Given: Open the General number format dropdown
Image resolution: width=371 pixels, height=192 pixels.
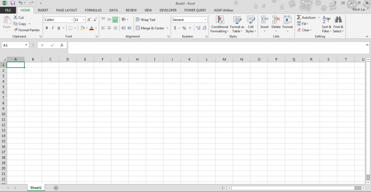Looking at the screenshot, I should (x=205, y=20).
